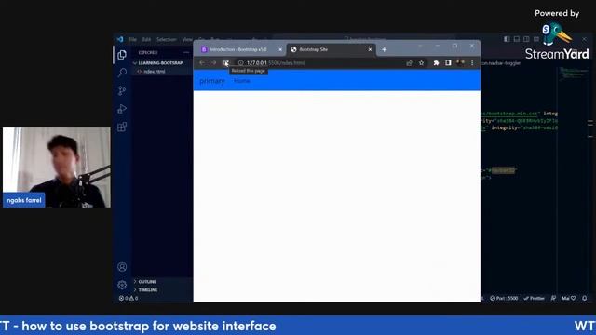The width and height of the screenshot is (596, 335).
Task: Open the browser Extensions puzzle icon
Action: click(x=436, y=63)
